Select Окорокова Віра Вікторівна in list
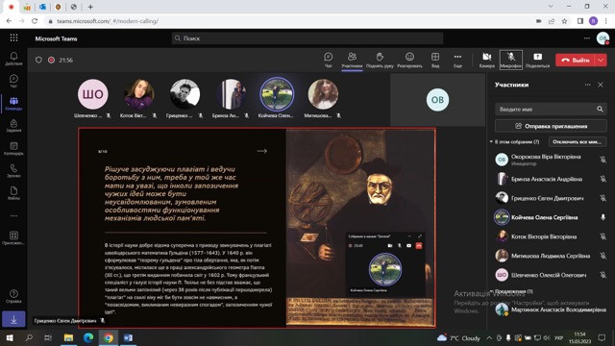 [551, 160]
